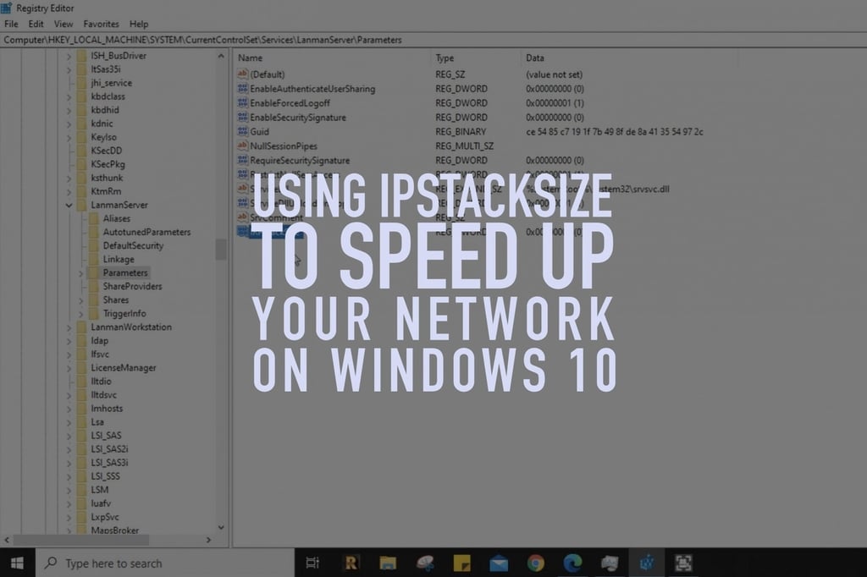Open the R app icon on the taskbar
This screenshot has height=577, width=867.
[x=351, y=563]
